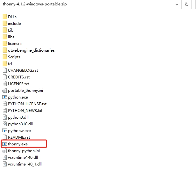196x169 pixels.
Task: Select the DLLs folder name
Action: click(x=12, y=17)
